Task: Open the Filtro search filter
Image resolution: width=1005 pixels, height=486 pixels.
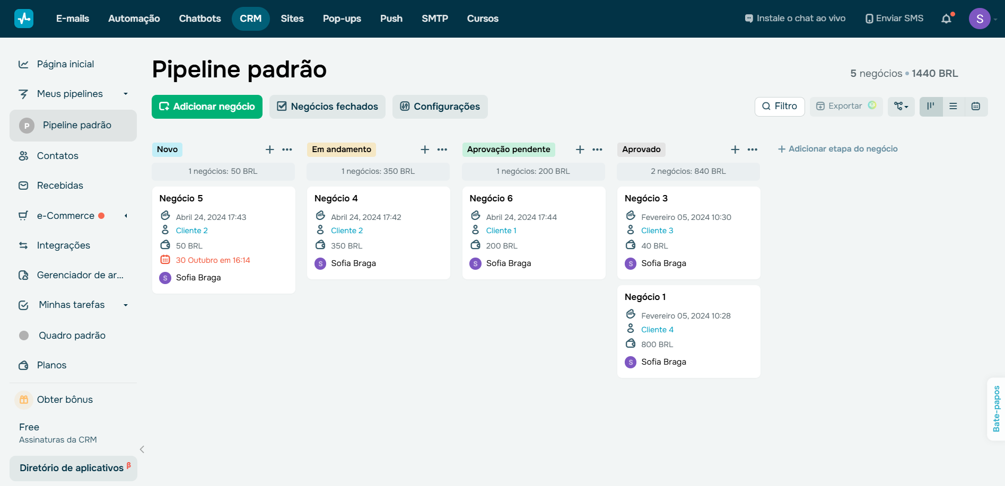Action: tap(780, 106)
